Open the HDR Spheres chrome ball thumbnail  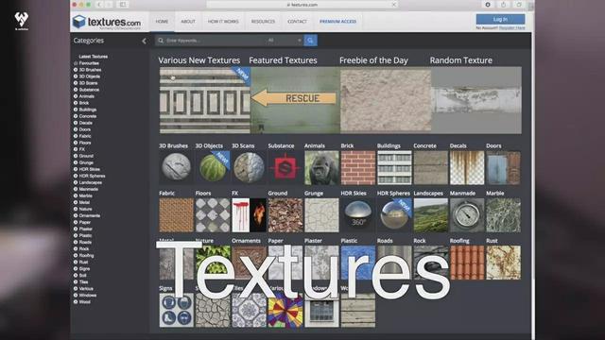[x=394, y=215]
